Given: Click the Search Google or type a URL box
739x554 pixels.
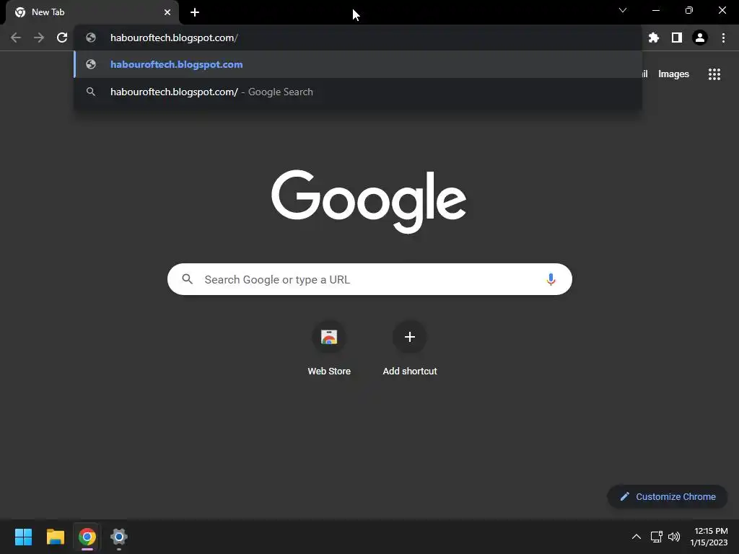Looking at the screenshot, I should click(x=369, y=279).
